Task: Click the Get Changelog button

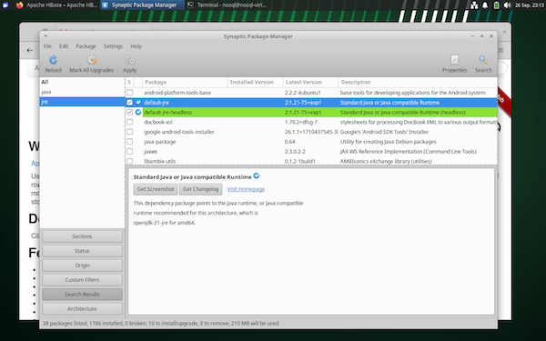Action: click(x=200, y=189)
